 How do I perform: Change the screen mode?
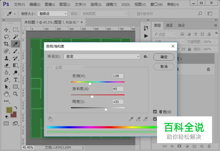point(15,123)
